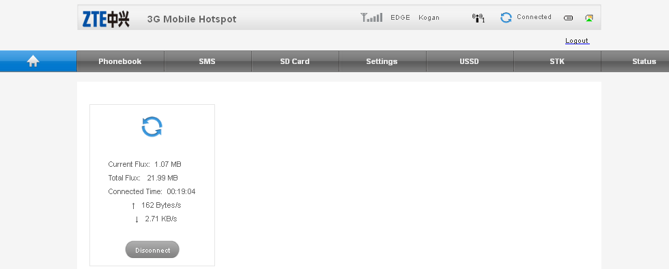Select the Current Flux 1.07 MB value
This screenshot has width=669, height=269.
coord(168,164)
